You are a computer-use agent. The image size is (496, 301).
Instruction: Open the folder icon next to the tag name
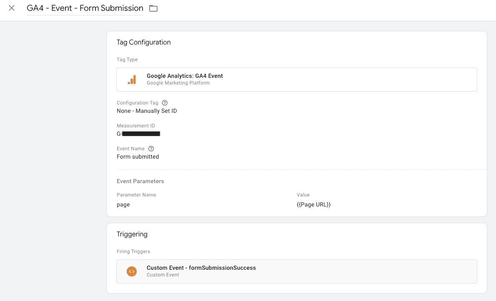(153, 8)
